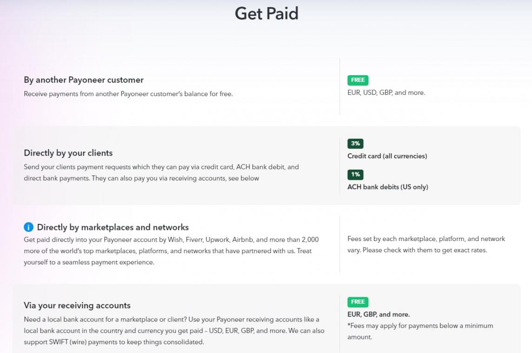Click the FREE badge for Payoneer customer

tap(358, 80)
